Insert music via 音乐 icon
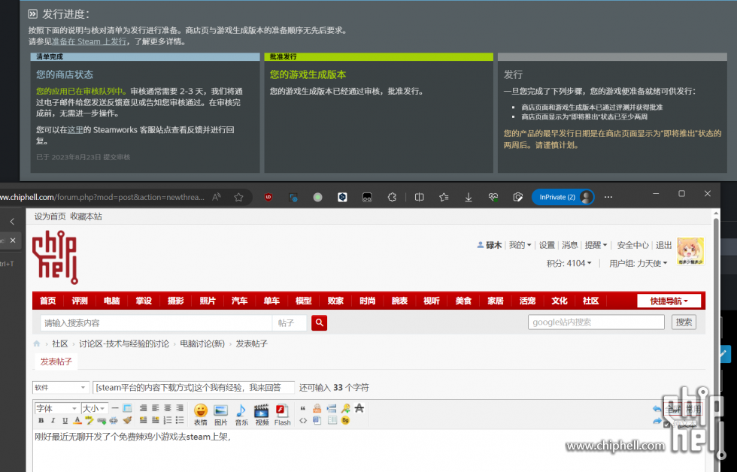 pos(241,414)
